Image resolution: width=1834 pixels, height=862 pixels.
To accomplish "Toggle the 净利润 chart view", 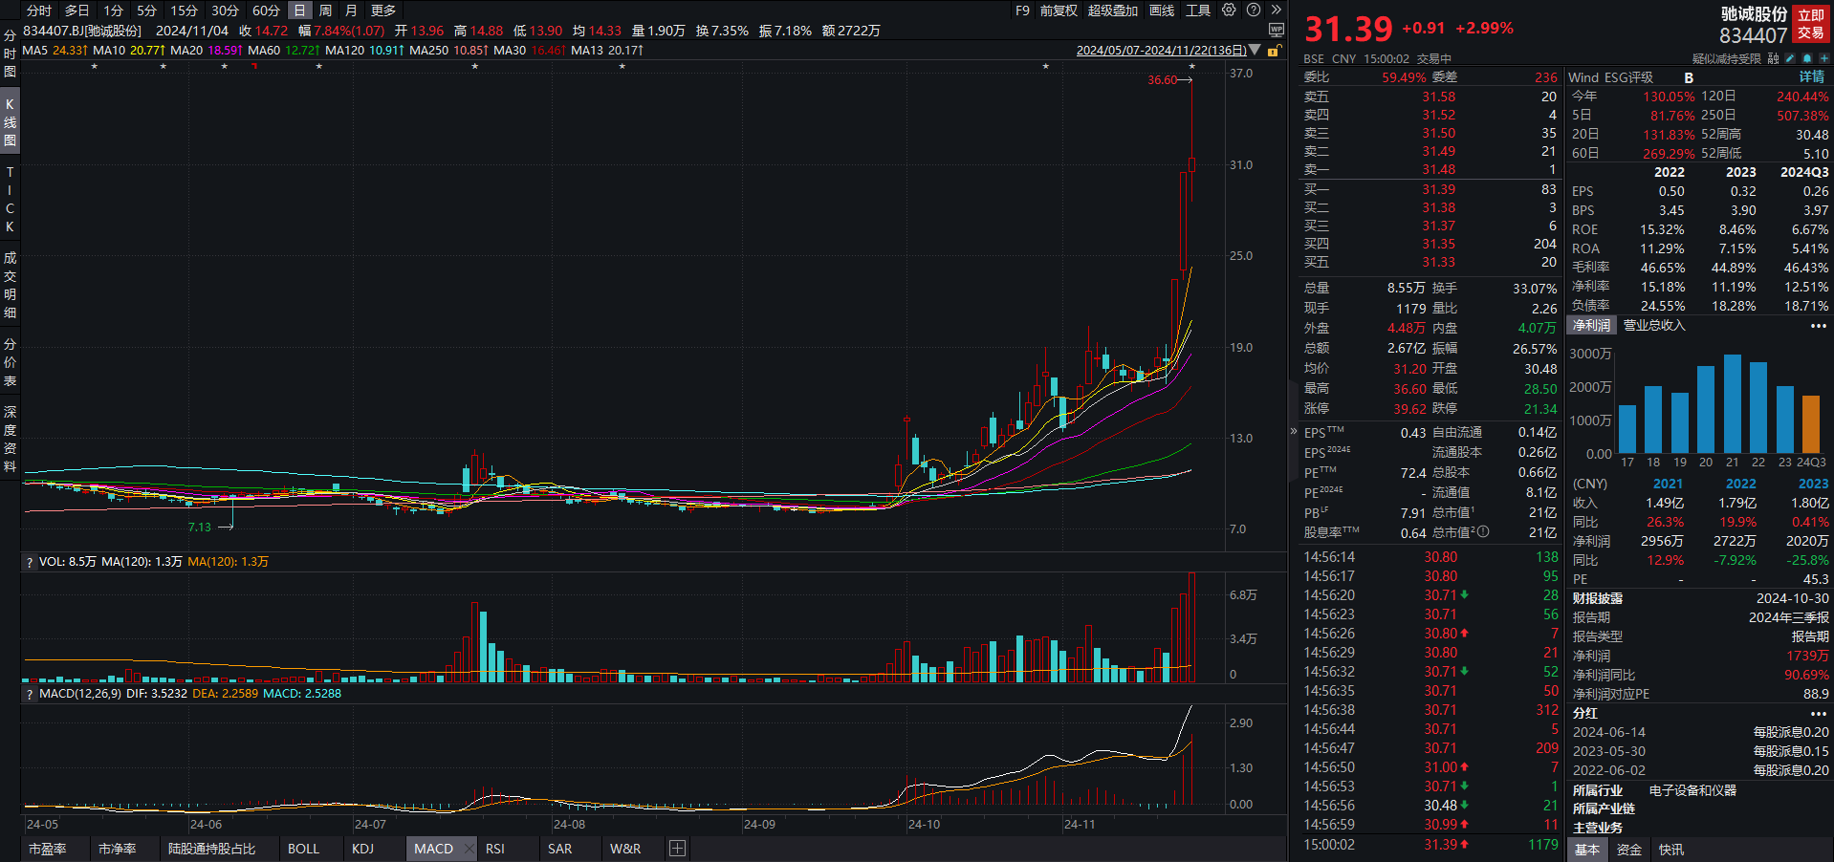I will coord(1592,326).
